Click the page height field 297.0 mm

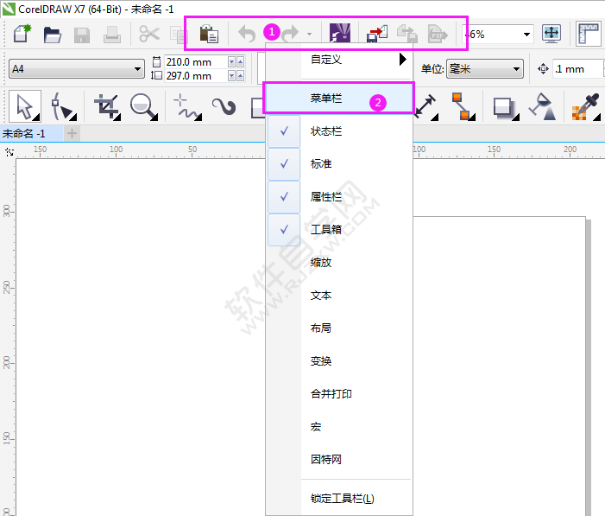(x=196, y=76)
